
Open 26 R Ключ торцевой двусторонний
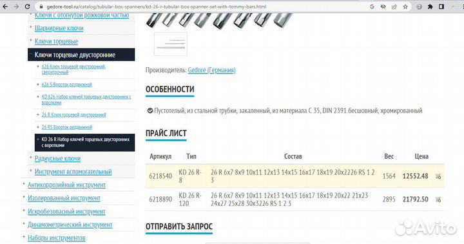click(x=73, y=115)
